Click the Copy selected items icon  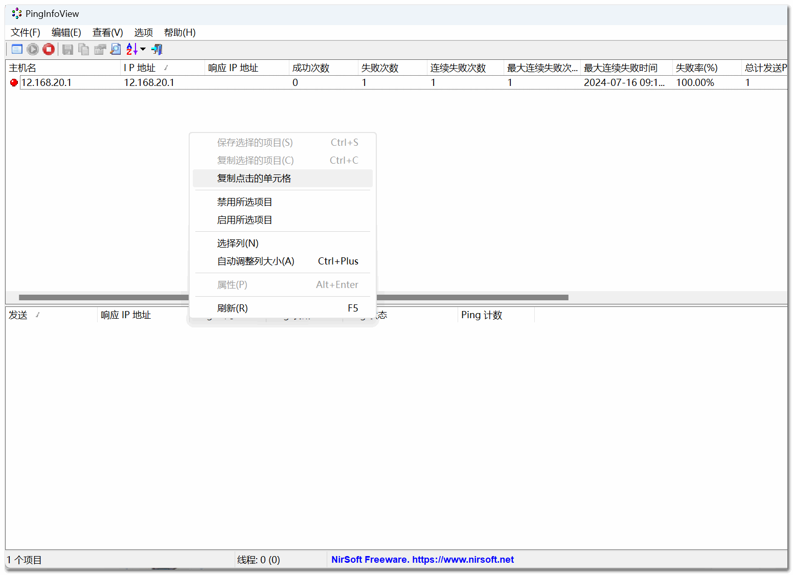pyautogui.click(x=83, y=49)
